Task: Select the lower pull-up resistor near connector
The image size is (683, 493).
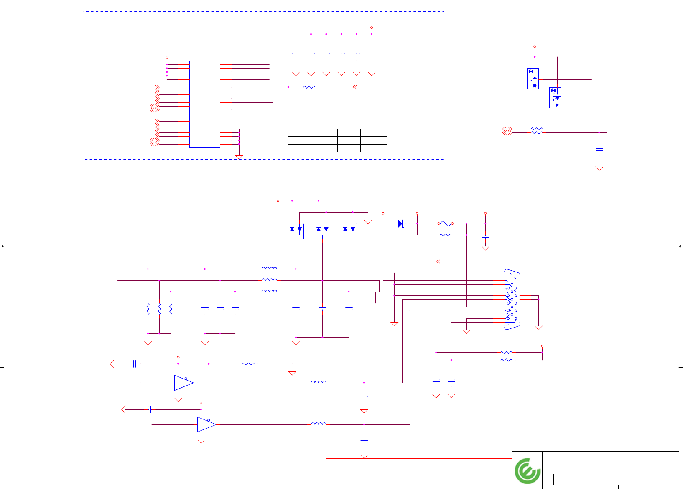Action: pos(506,360)
